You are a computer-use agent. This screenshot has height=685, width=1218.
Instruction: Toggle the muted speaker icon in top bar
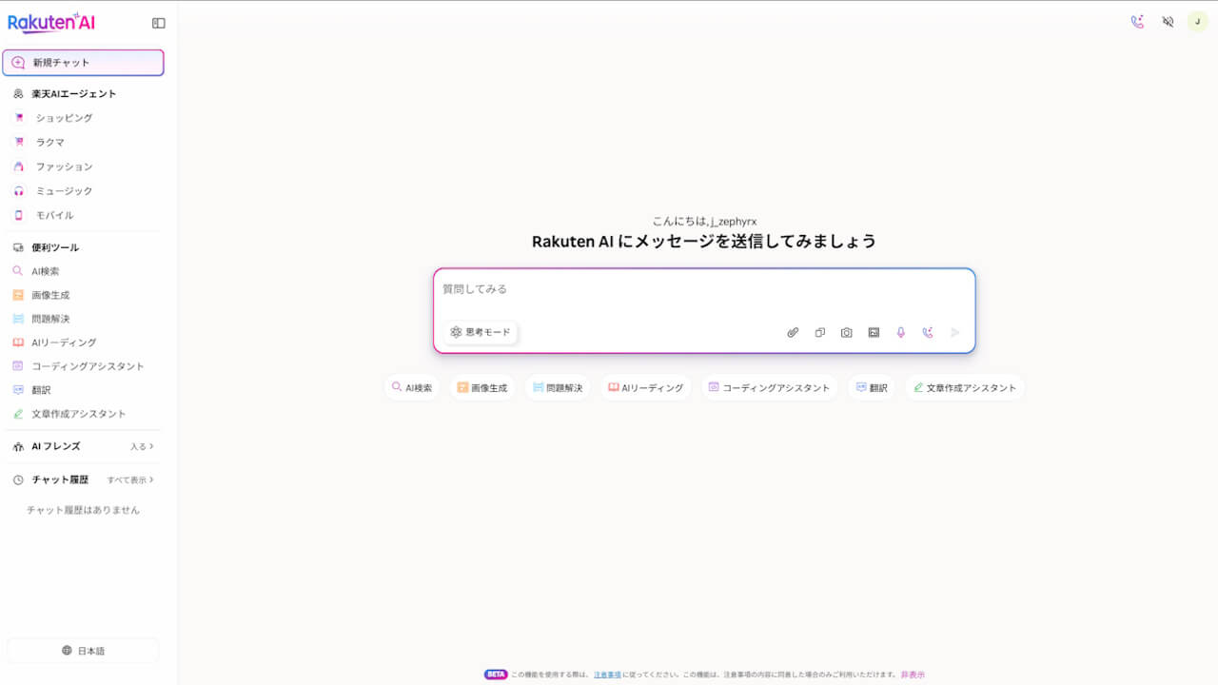pyautogui.click(x=1168, y=21)
